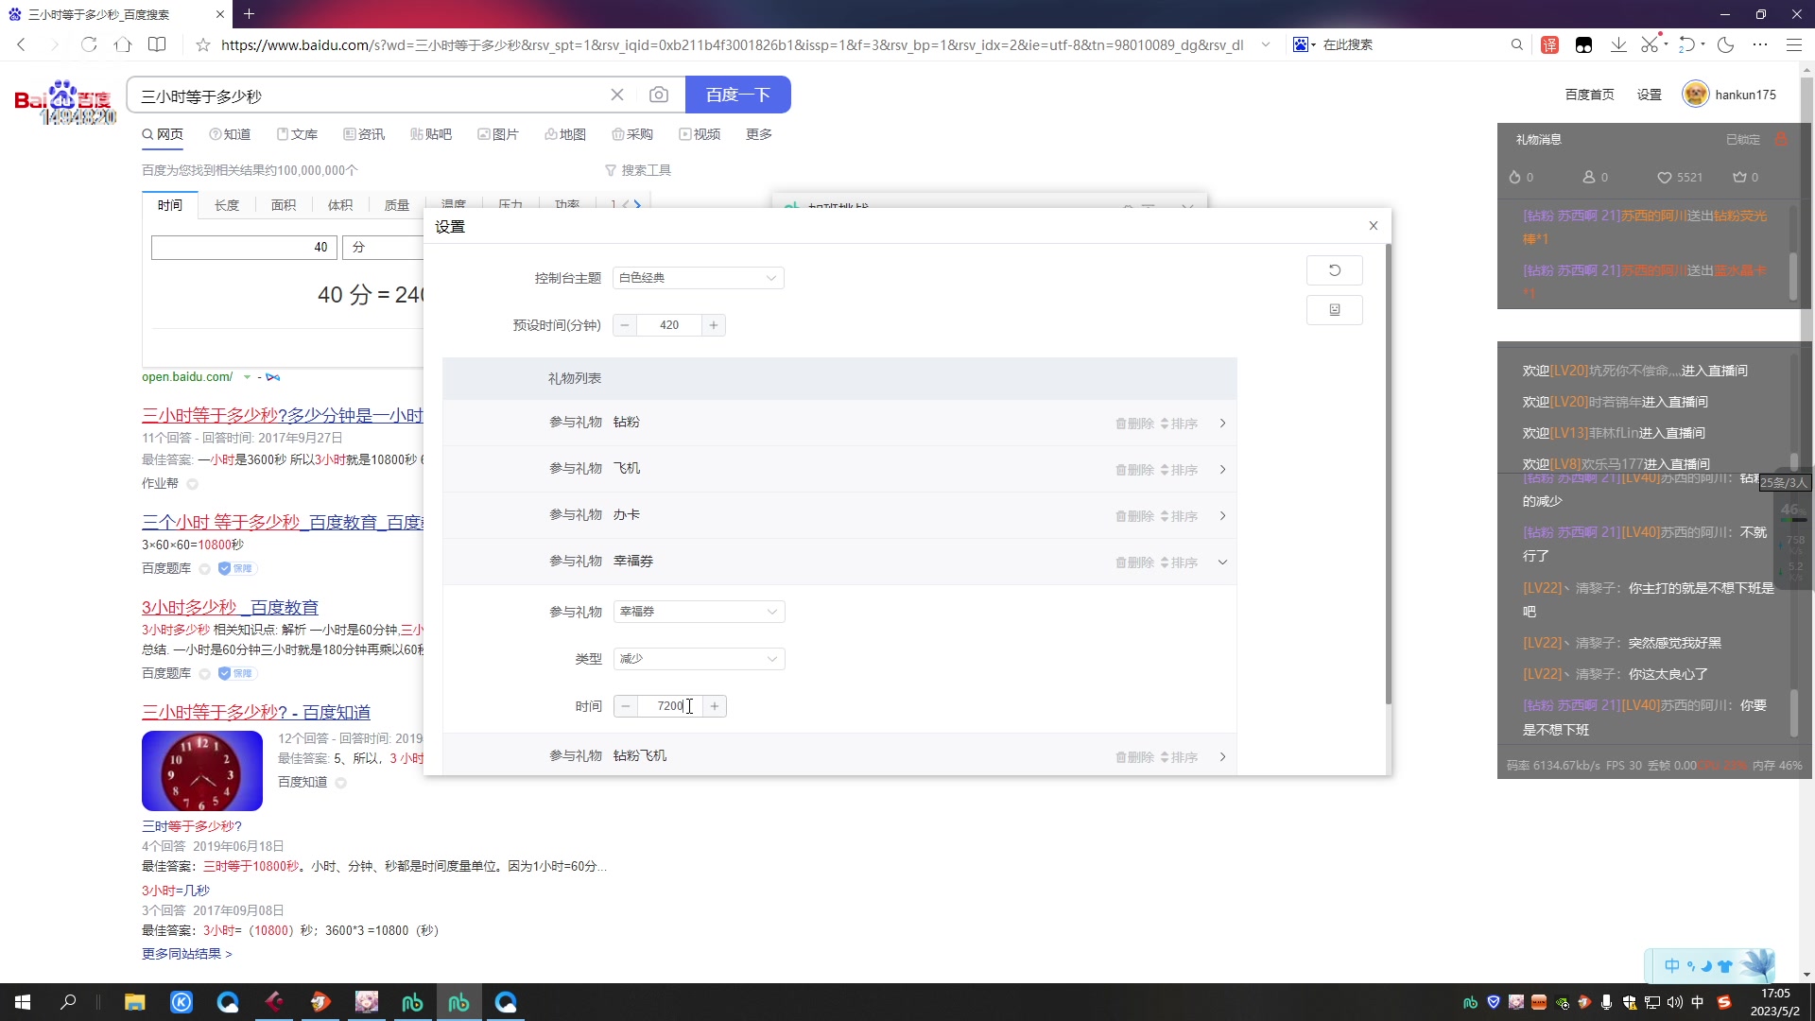Close the 设置 settings dialog
The width and height of the screenshot is (1815, 1021).
click(1374, 226)
